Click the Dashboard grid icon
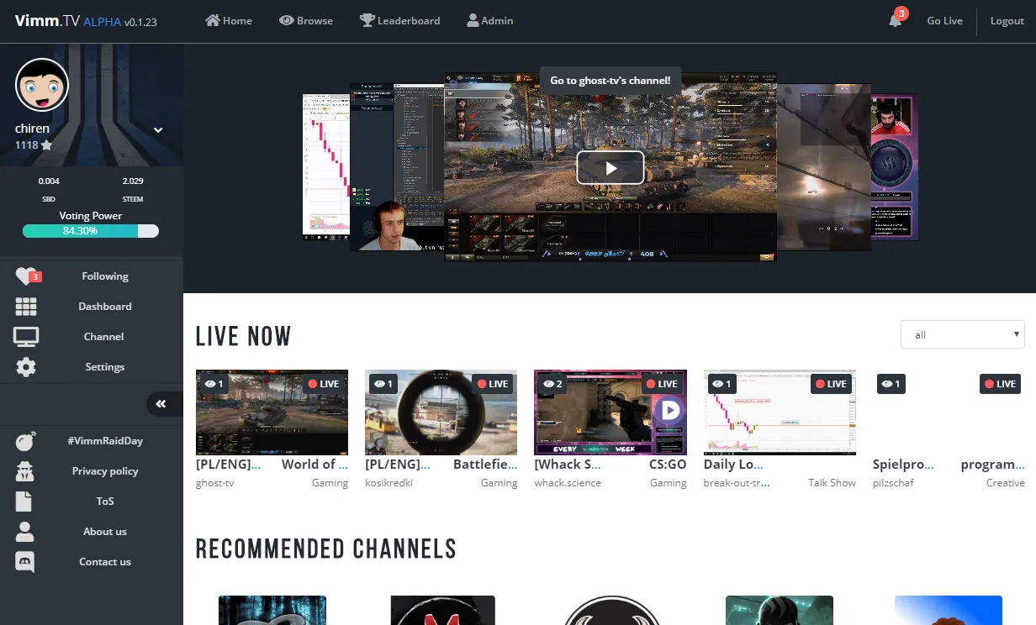The image size is (1036, 625). pyautogui.click(x=26, y=307)
